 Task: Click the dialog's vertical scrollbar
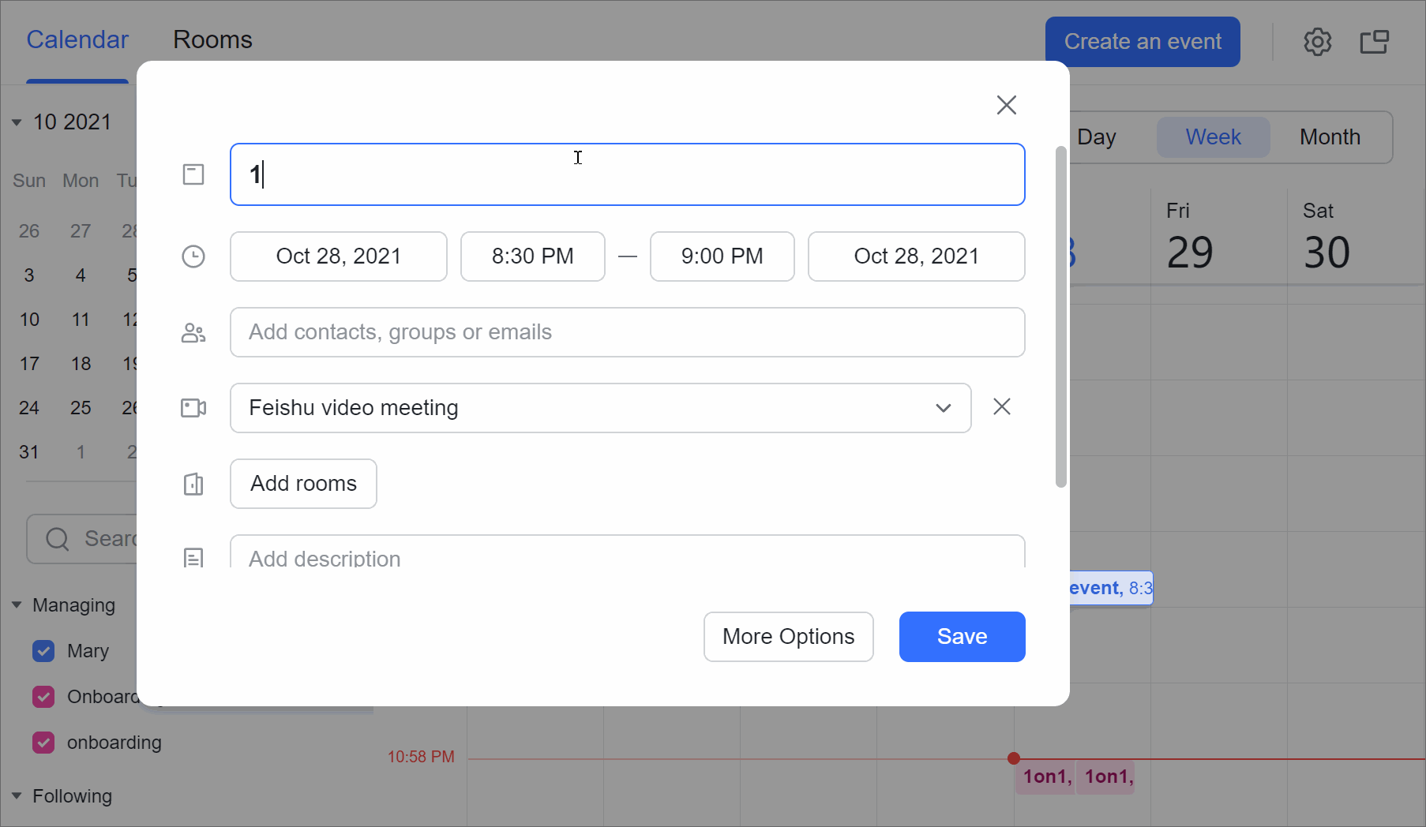point(1060,316)
